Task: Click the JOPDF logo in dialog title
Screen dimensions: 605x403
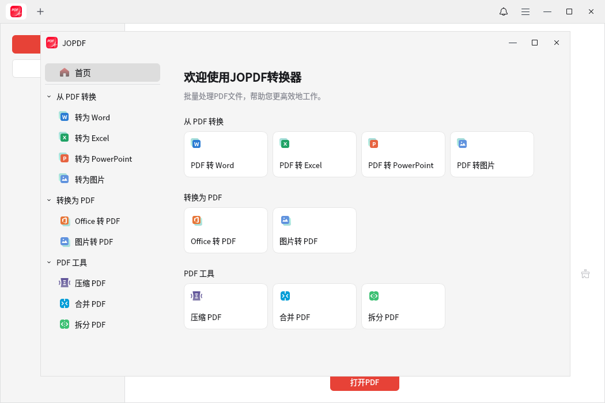Action: 52,43
